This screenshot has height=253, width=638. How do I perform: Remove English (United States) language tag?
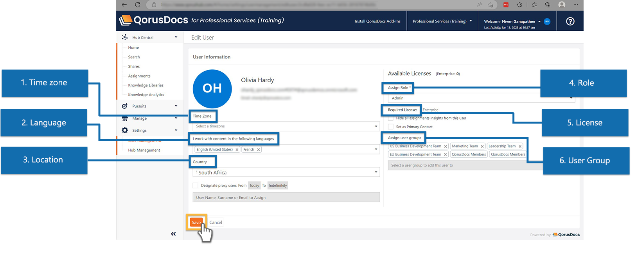click(x=237, y=150)
